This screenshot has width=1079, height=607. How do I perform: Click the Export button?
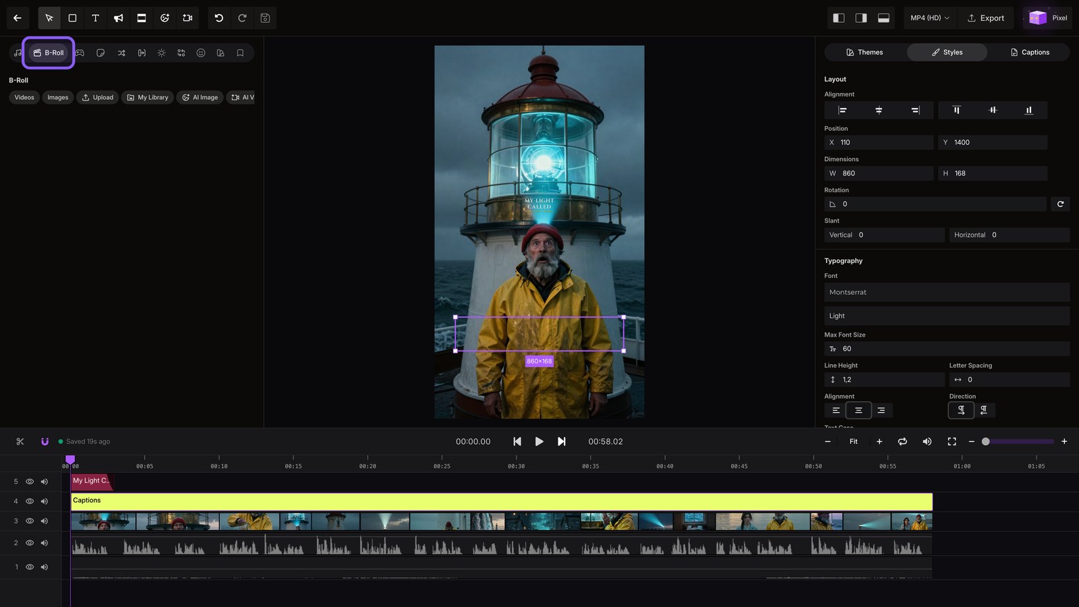tap(986, 18)
